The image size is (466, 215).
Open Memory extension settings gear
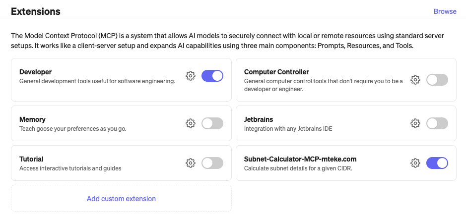point(190,123)
